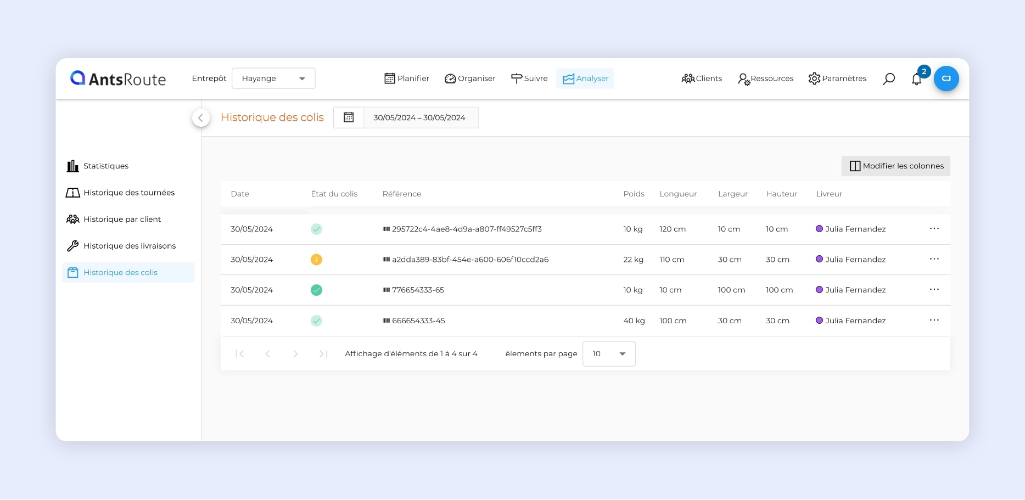Click the orange warning status icon
This screenshot has width=1025, height=500.
coord(316,260)
